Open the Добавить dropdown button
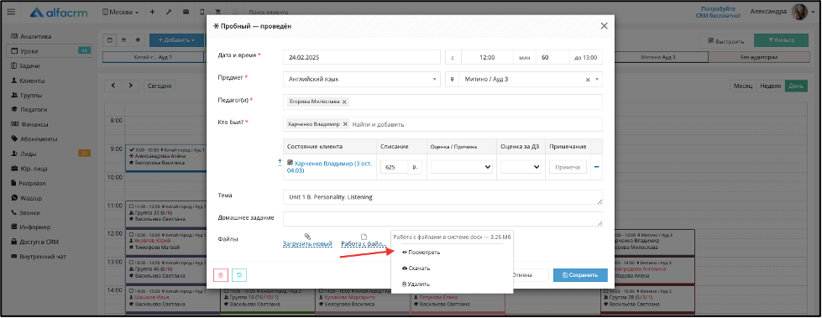Screen dimensions: 822x318 (176, 39)
